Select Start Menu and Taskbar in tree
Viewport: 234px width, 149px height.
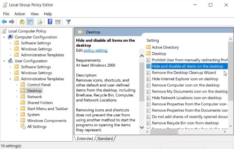48,109
